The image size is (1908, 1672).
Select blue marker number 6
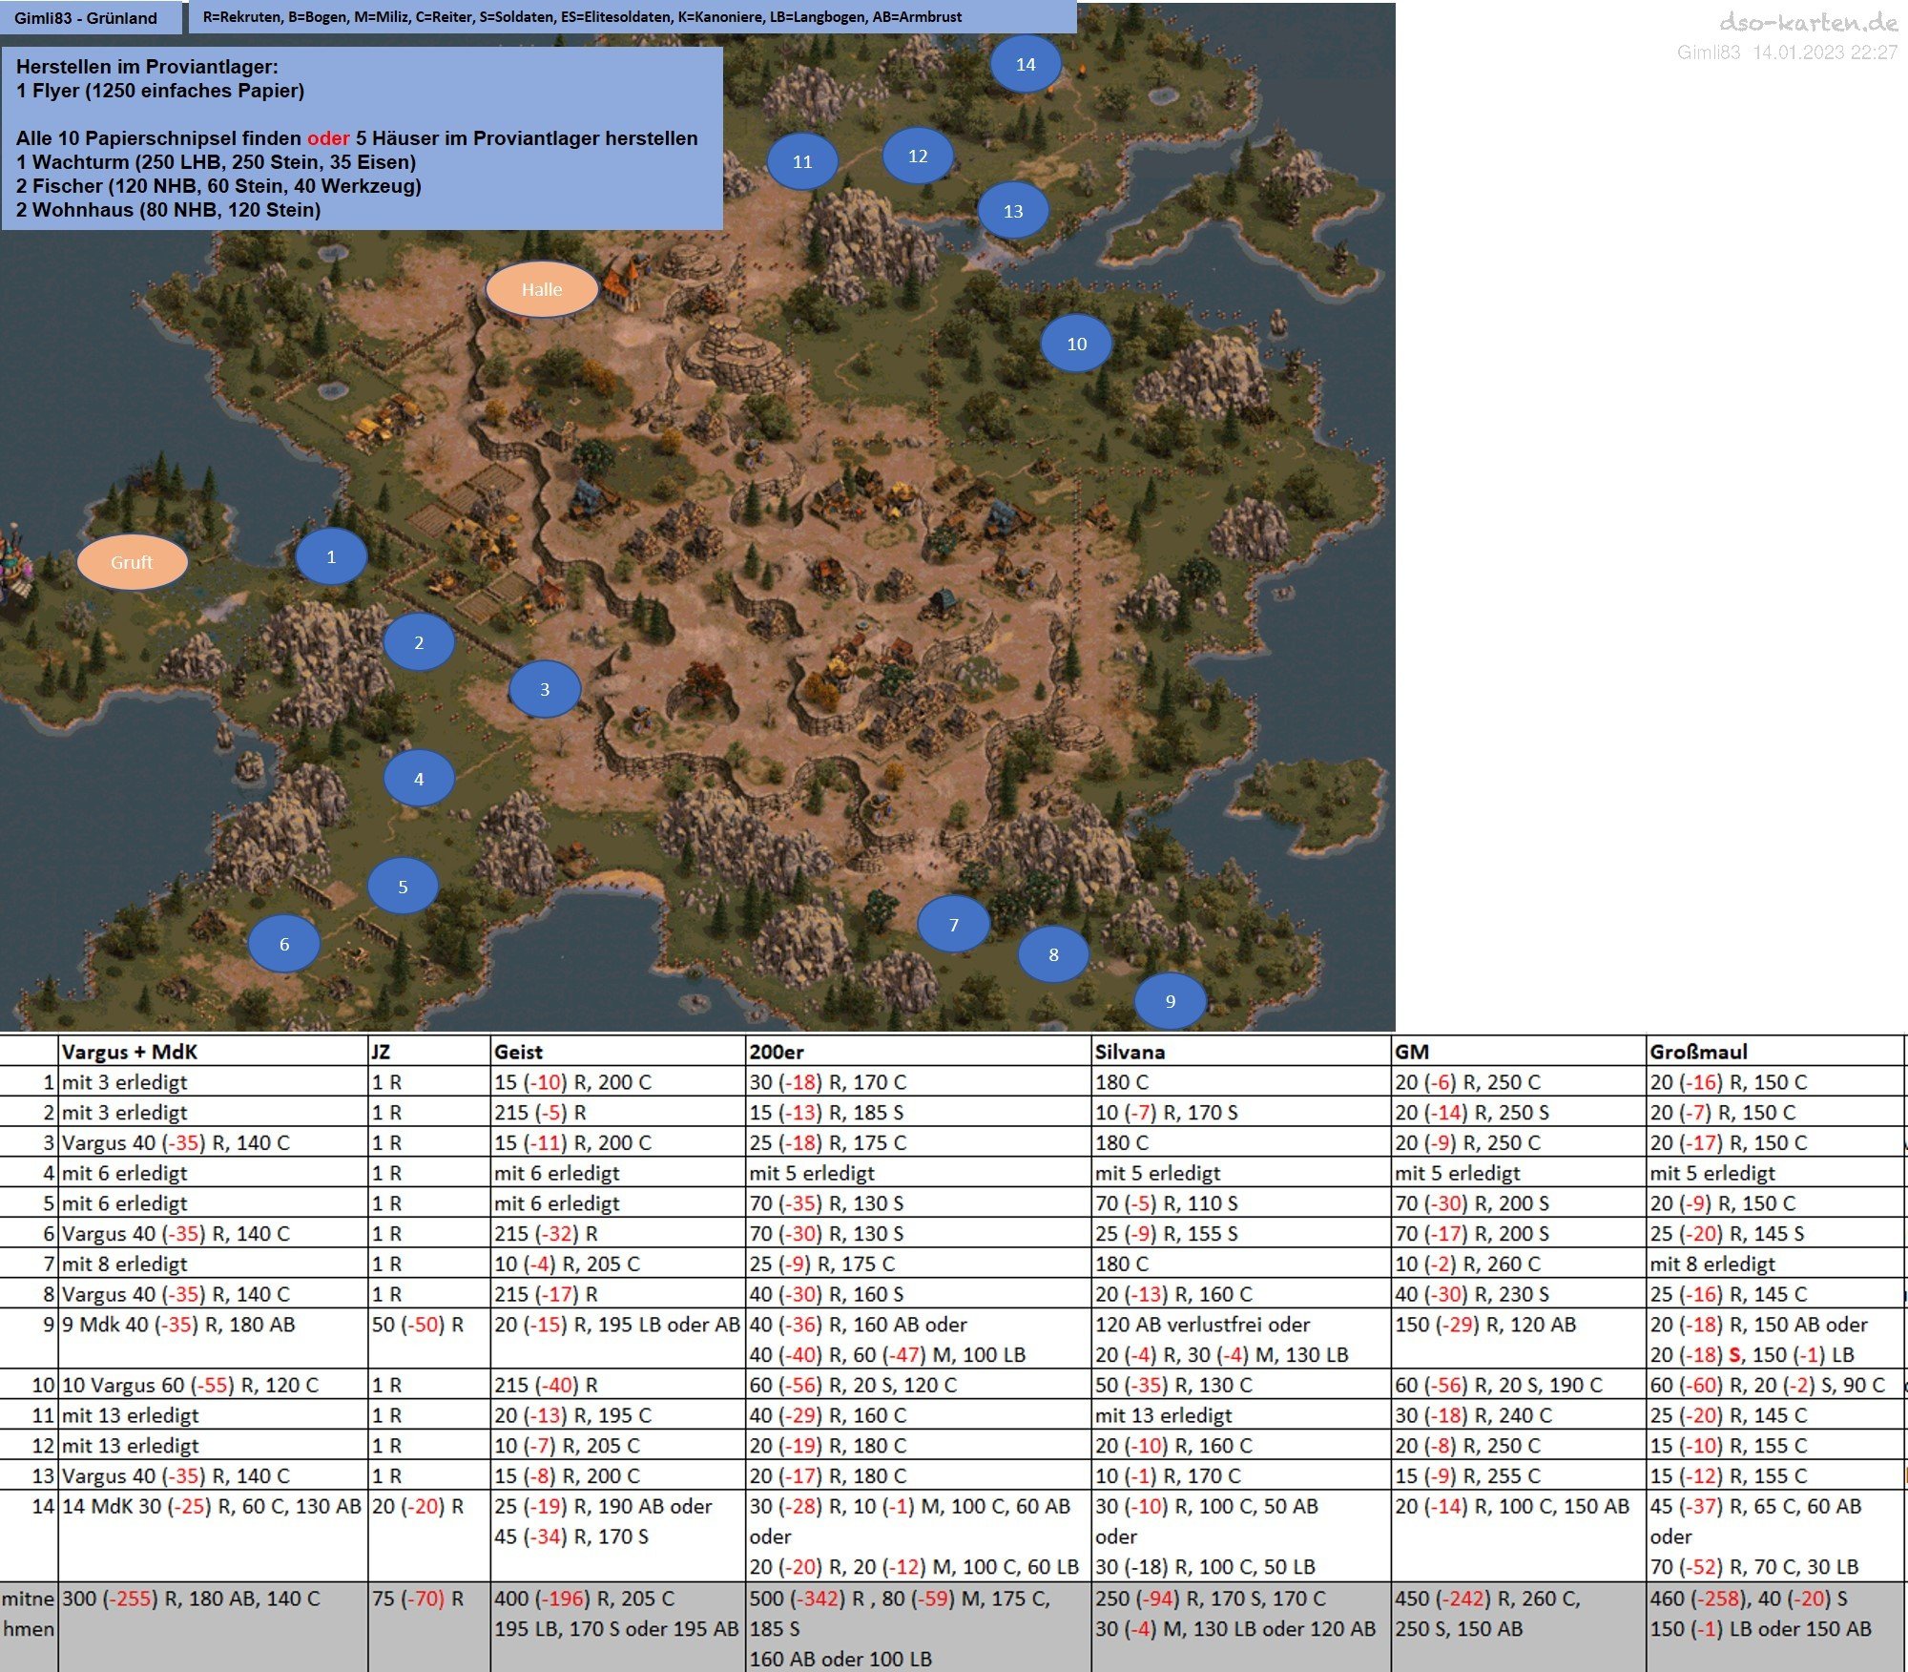pyautogui.click(x=284, y=944)
